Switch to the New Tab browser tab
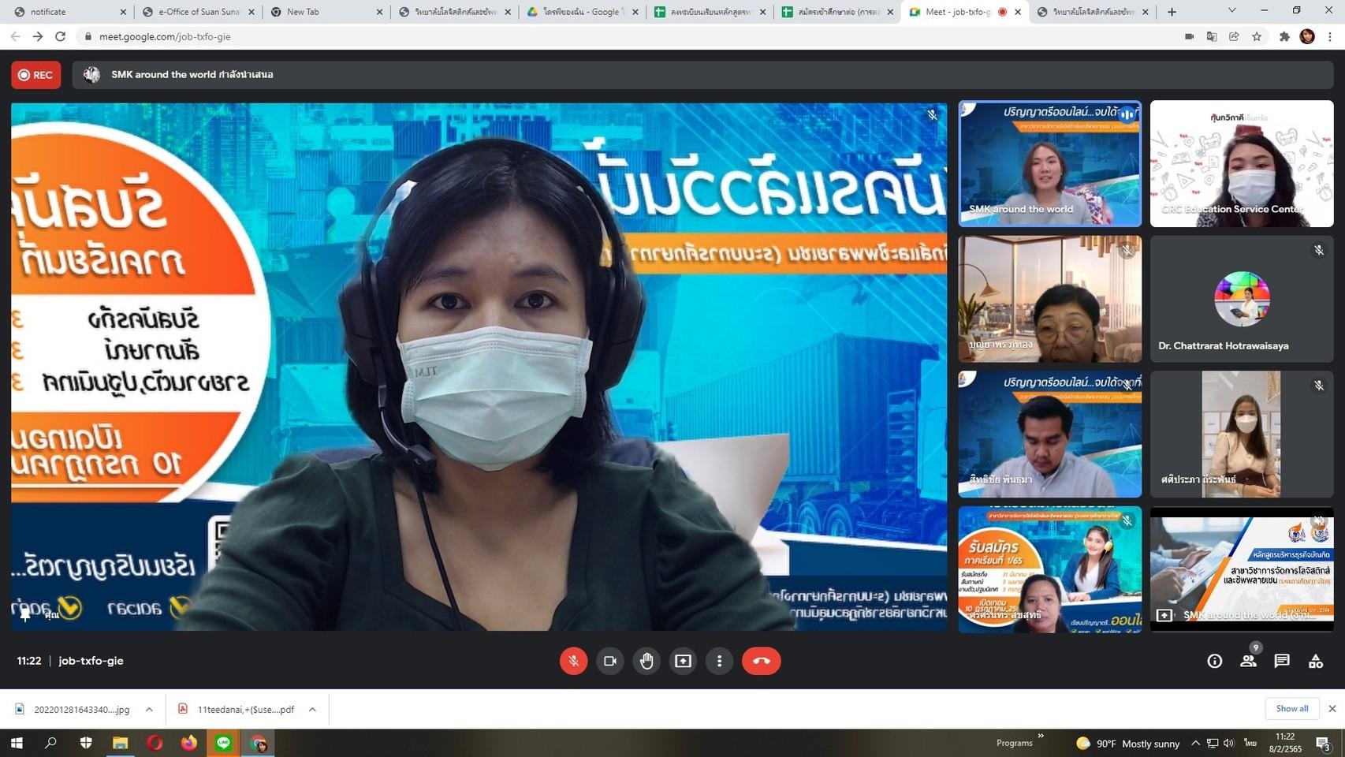 coord(323,12)
